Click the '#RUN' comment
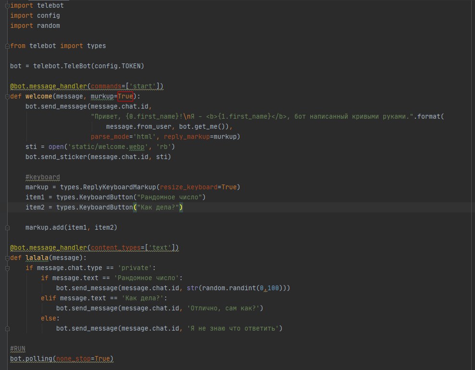The width and height of the screenshot is (475, 370). point(18,348)
